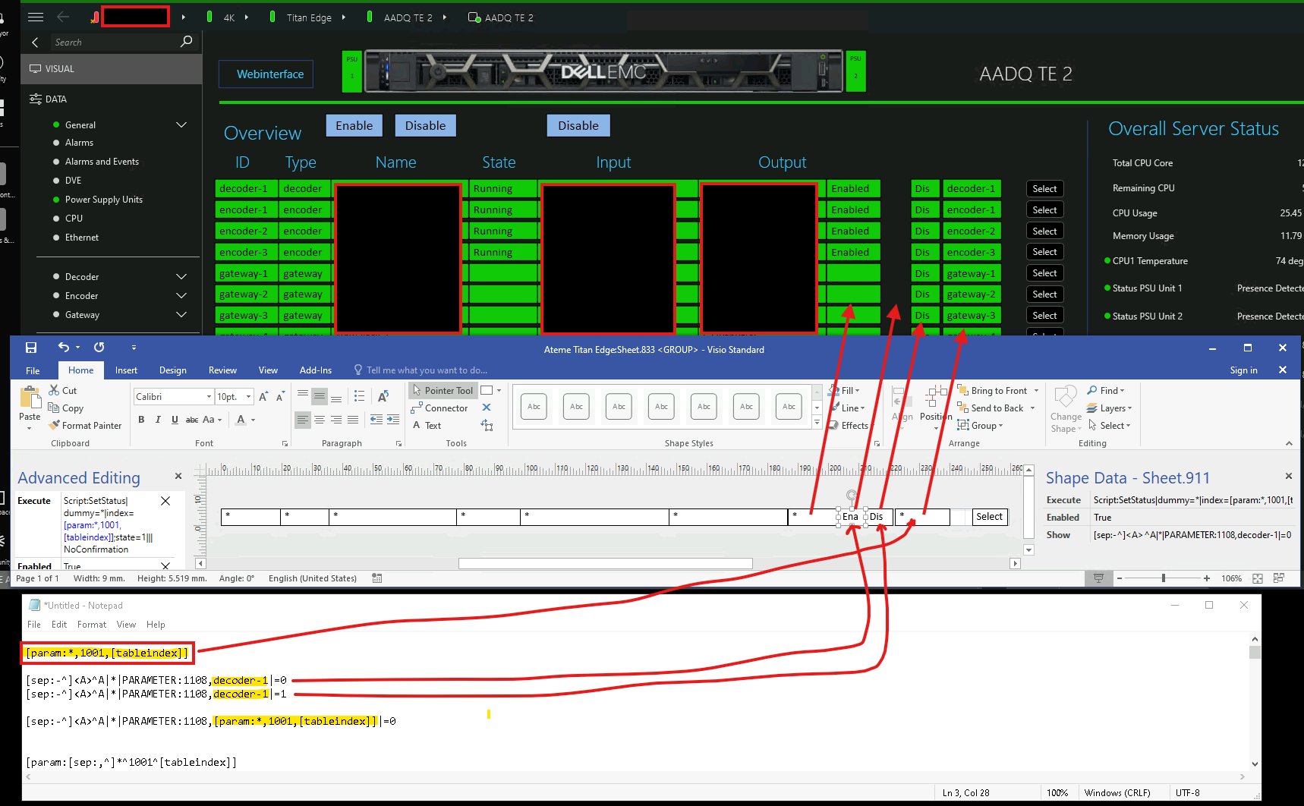Select the Text Block tool icon
Screen dimensions: 1304x806
tap(487, 426)
